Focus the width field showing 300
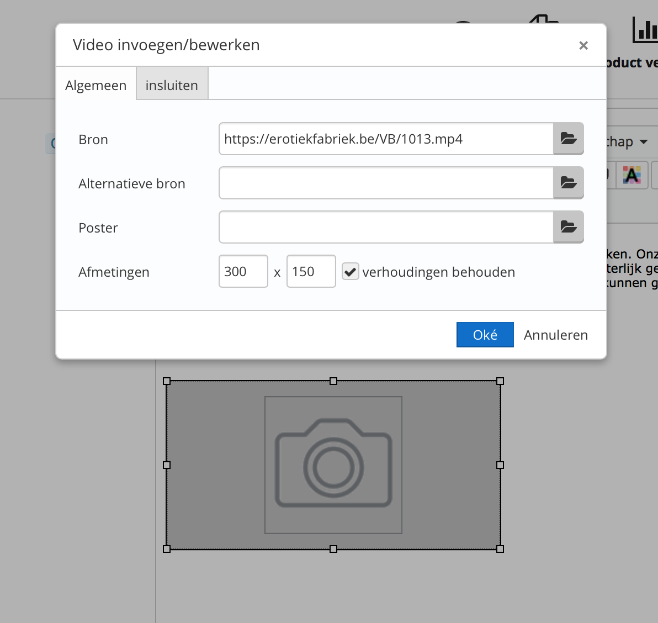Screen dimensions: 658x623 tap(243, 271)
